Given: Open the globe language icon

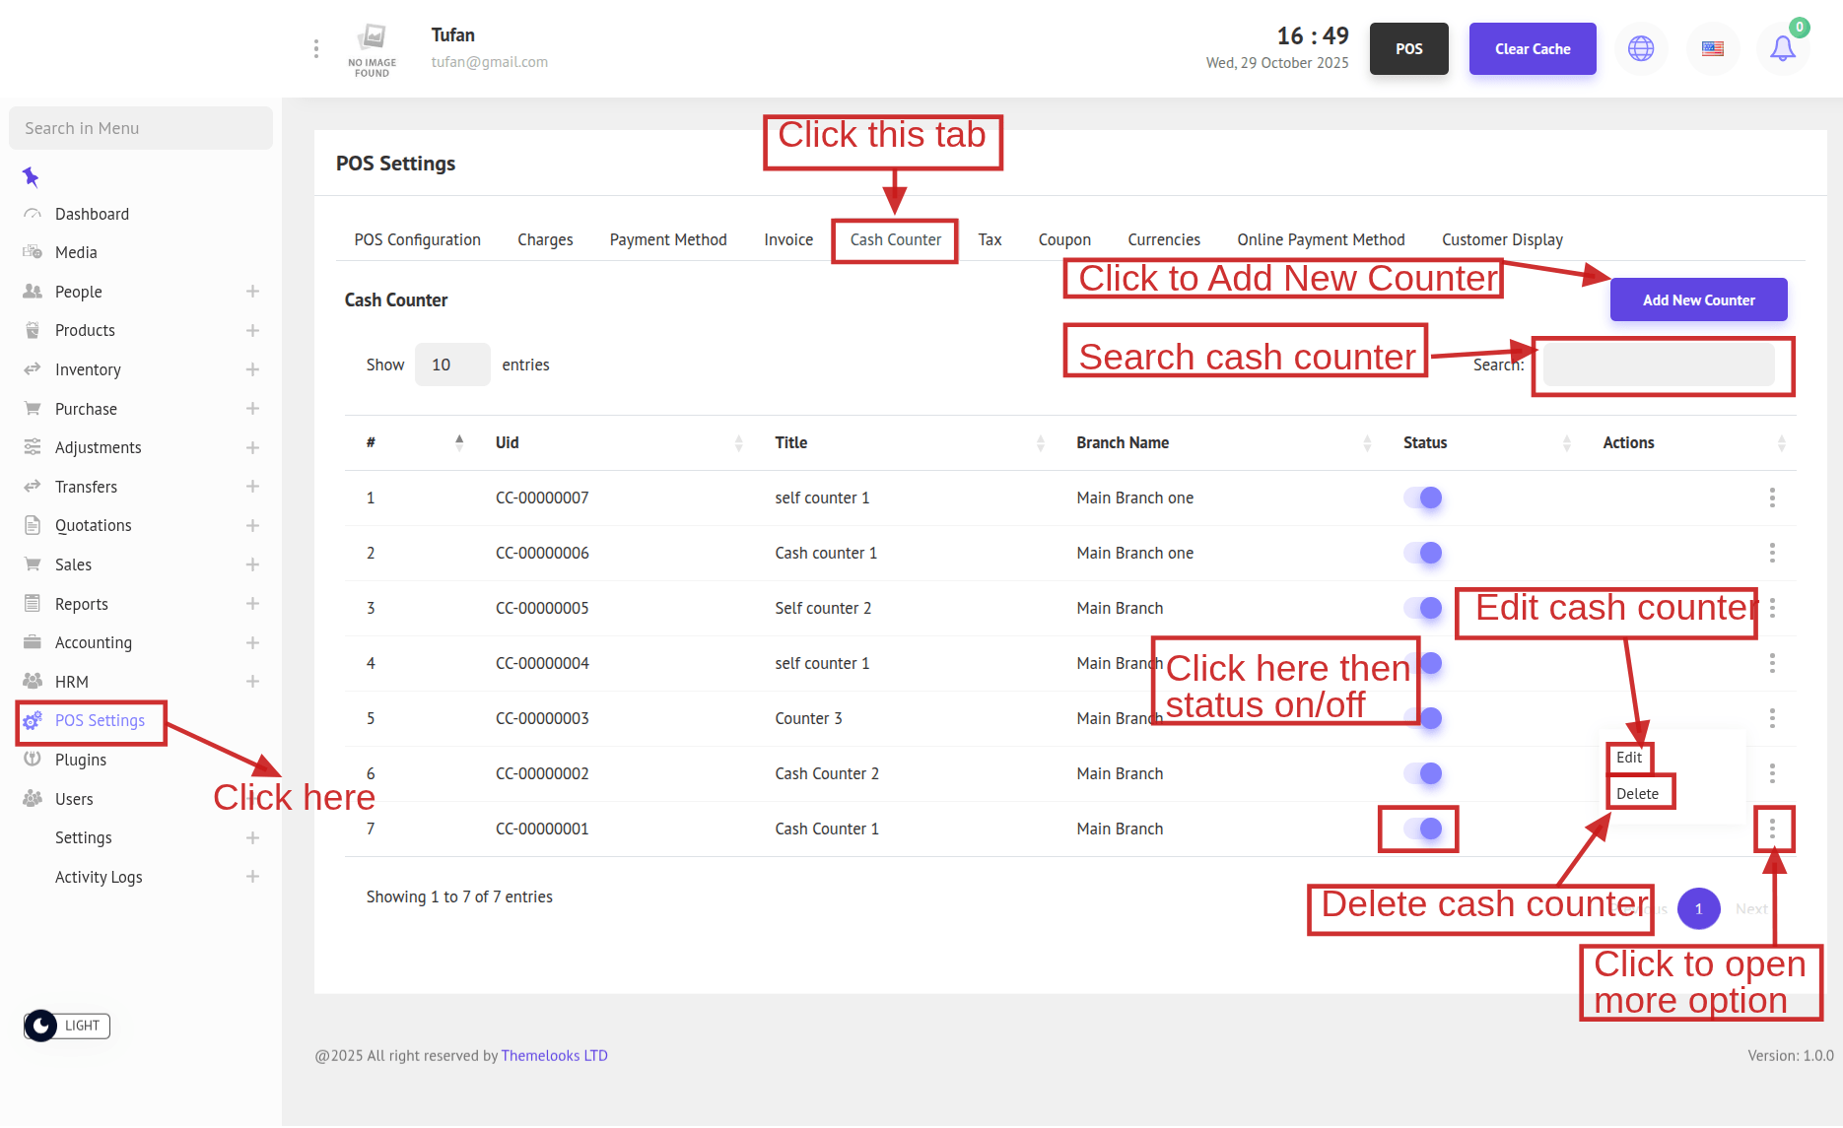Looking at the screenshot, I should [x=1641, y=48].
